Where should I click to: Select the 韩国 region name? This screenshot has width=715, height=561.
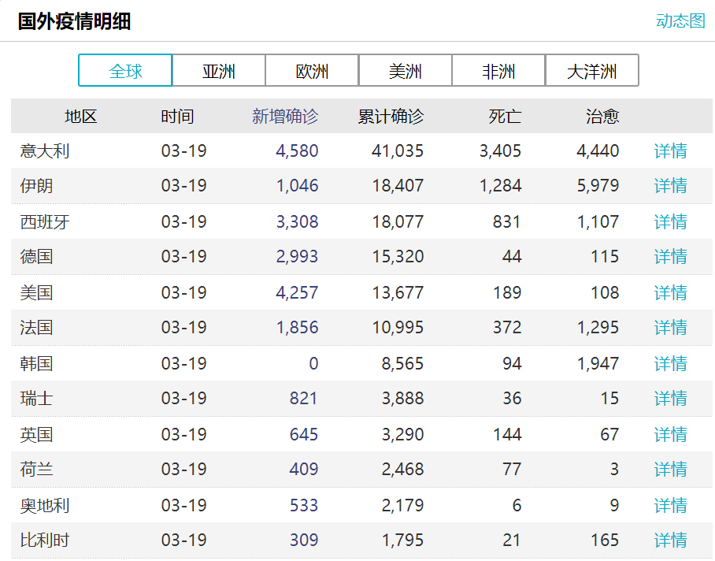(x=36, y=363)
